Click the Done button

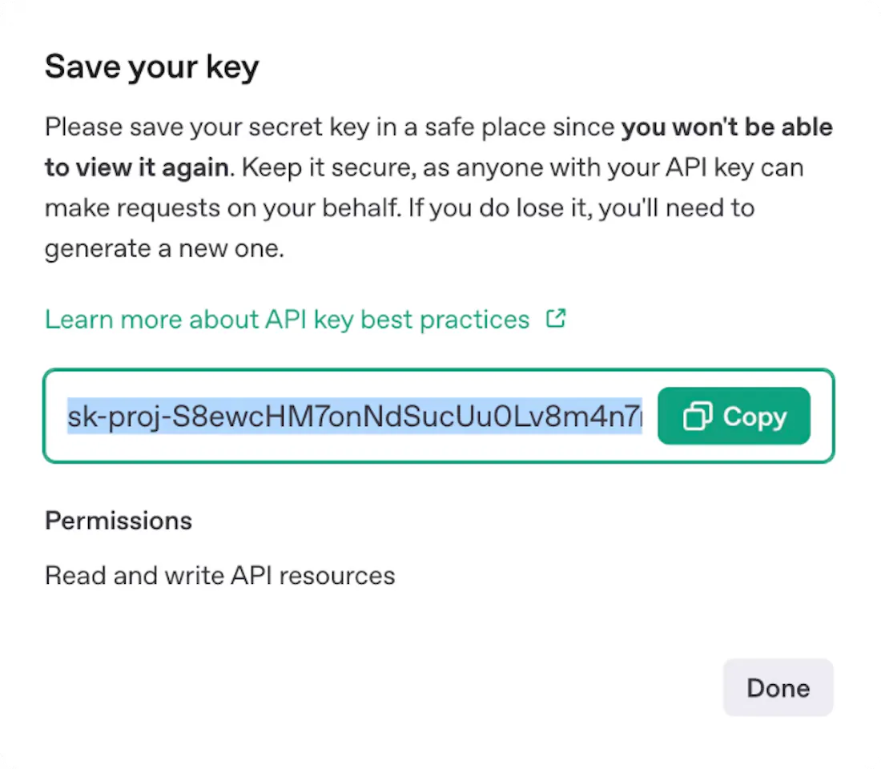point(778,687)
